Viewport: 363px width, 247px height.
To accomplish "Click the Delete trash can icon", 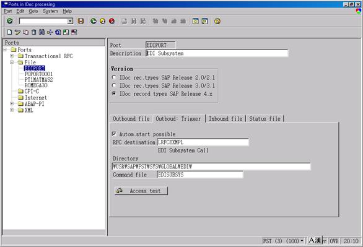I will pos(34,32).
